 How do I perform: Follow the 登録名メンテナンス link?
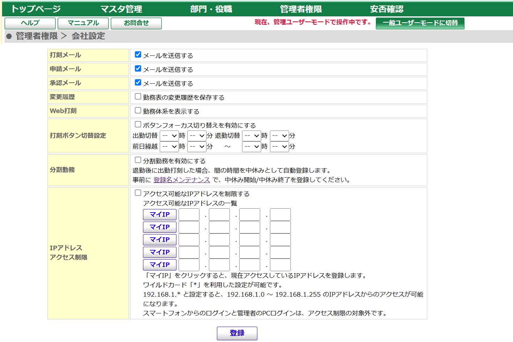point(182,180)
